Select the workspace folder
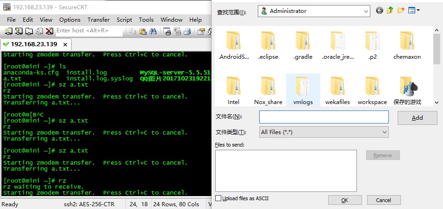 click(x=372, y=90)
